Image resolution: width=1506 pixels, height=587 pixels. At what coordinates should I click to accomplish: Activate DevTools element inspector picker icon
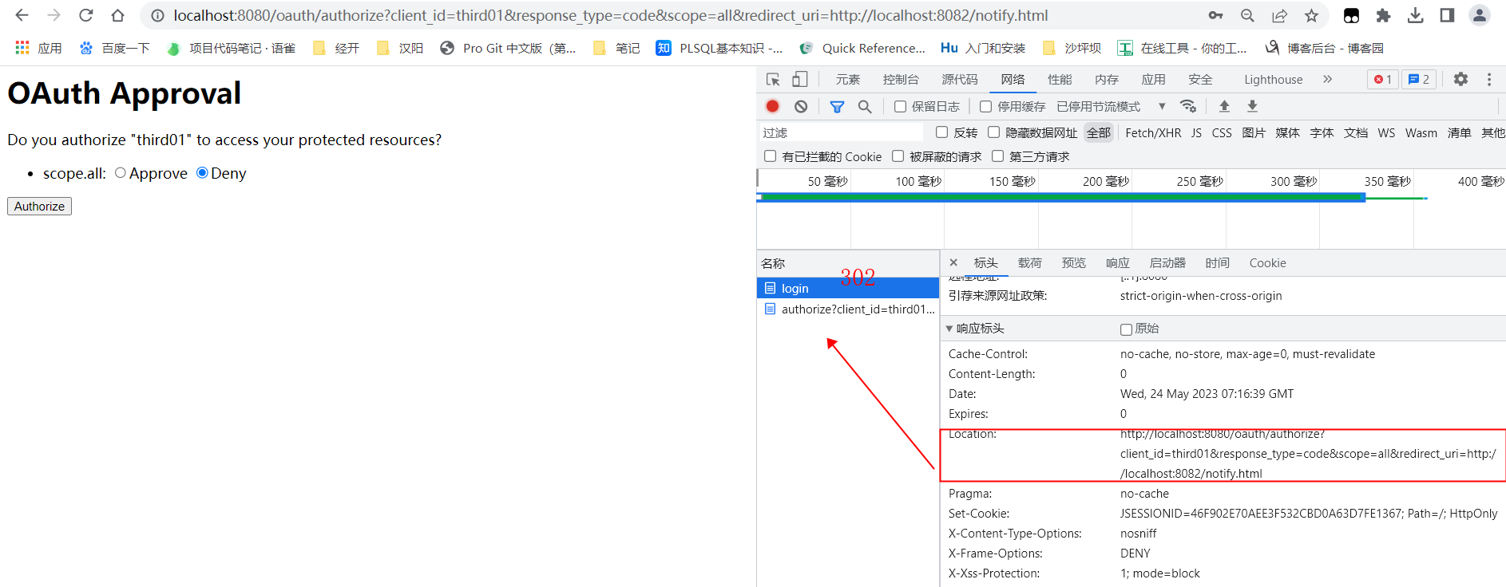[773, 79]
